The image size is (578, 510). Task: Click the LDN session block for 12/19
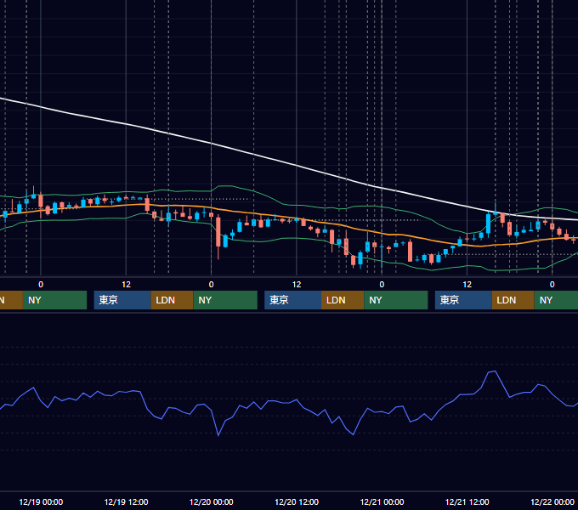[x=172, y=300]
